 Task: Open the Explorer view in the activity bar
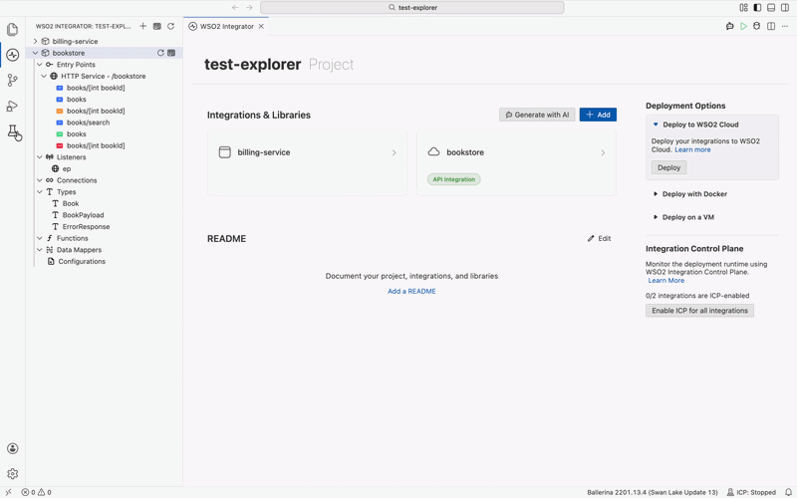click(x=13, y=30)
